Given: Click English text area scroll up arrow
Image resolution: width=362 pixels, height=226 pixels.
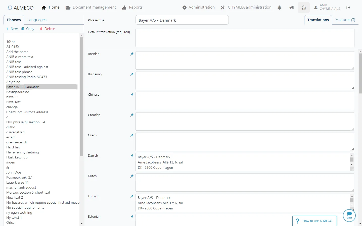Looking at the screenshot, I should point(352,196).
